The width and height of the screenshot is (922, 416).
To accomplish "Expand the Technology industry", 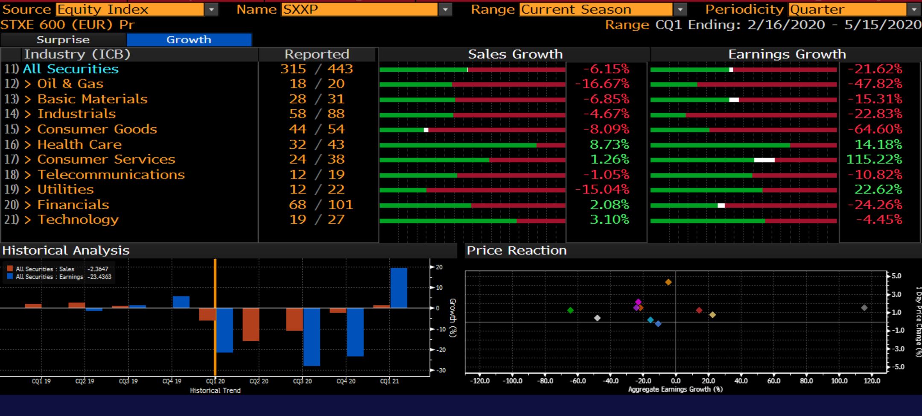I will point(28,220).
